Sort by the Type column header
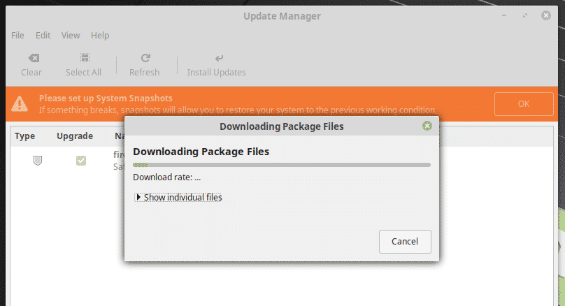The width and height of the screenshot is (565, 306). [x=25, y=136]
